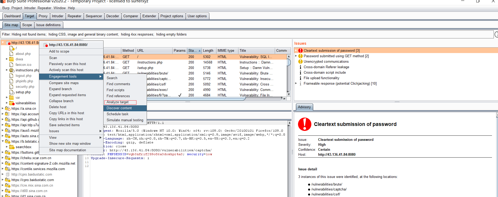Expand the instructions.php tree node
The height and width of the screenshot is (197, 498).
click(x=7, y=70)
